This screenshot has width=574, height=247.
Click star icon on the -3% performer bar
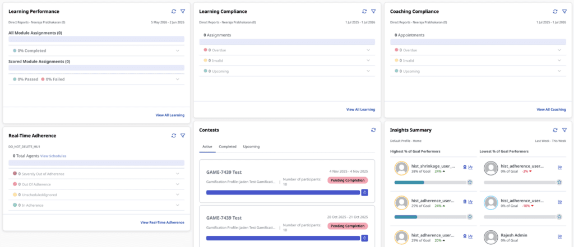pos(559,182)
